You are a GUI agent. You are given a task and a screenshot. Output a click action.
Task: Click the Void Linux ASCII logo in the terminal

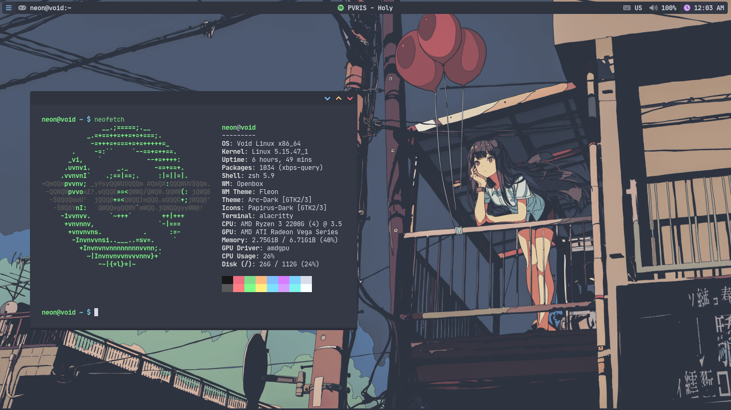126,196
